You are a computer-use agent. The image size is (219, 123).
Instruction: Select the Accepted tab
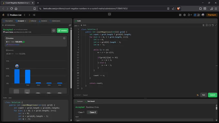(x=20, y=21)
